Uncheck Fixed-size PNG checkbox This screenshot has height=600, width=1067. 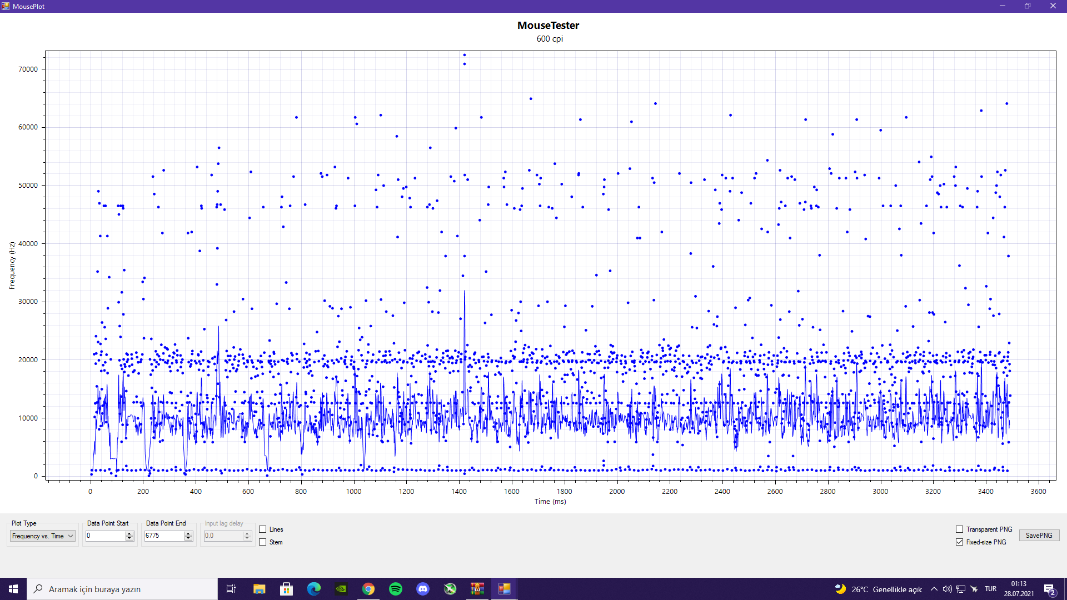[x=959, y=542]
